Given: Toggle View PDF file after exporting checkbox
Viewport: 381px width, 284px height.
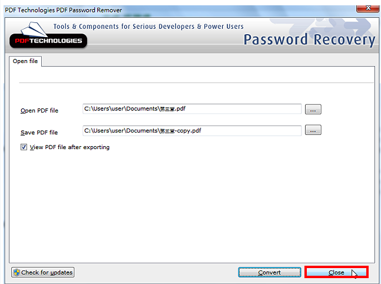Looking at the screenshot, I should click(x=24, y=147).
